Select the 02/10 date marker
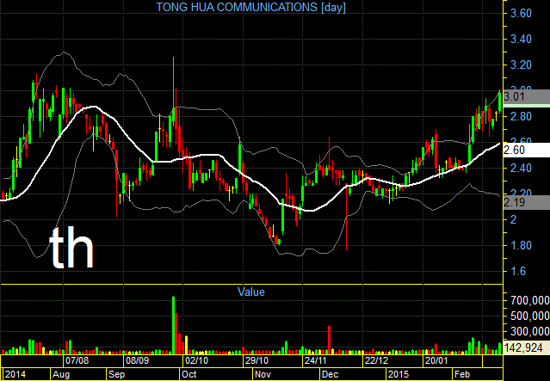Viewport: 550px width, 381px height. coord(197,360)
